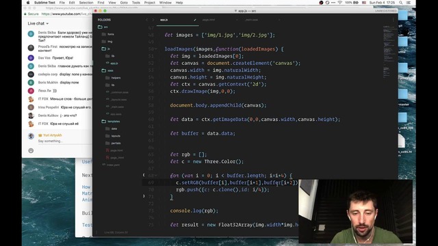This screenshot has height=246, width=438.
Task: Expand the img folder
Action: 107,42
